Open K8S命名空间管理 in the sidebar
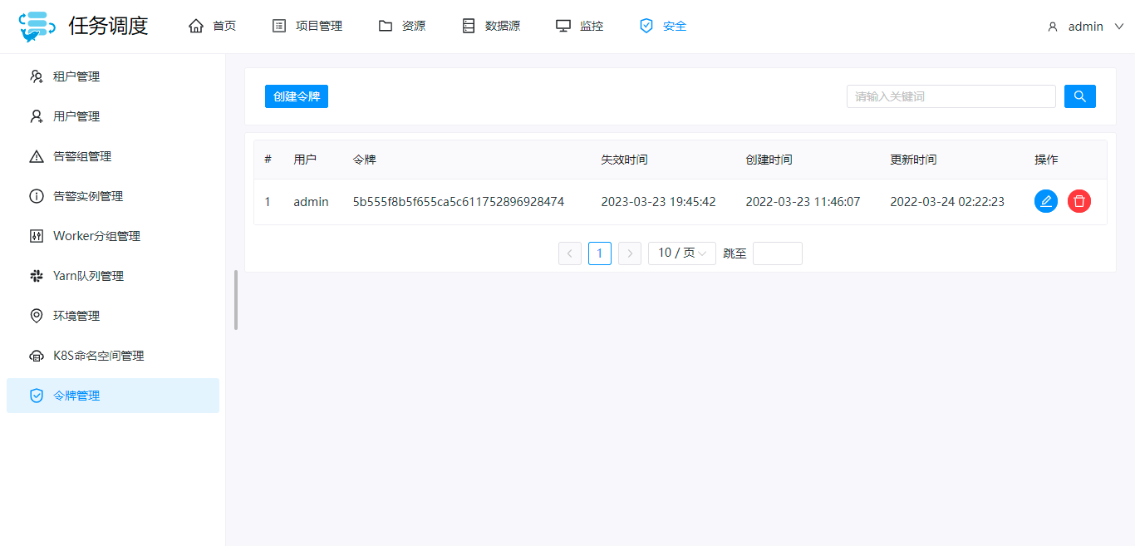The width and height of the screenshot is (1135, 546). pyautogui.click(x=98, y=356)
